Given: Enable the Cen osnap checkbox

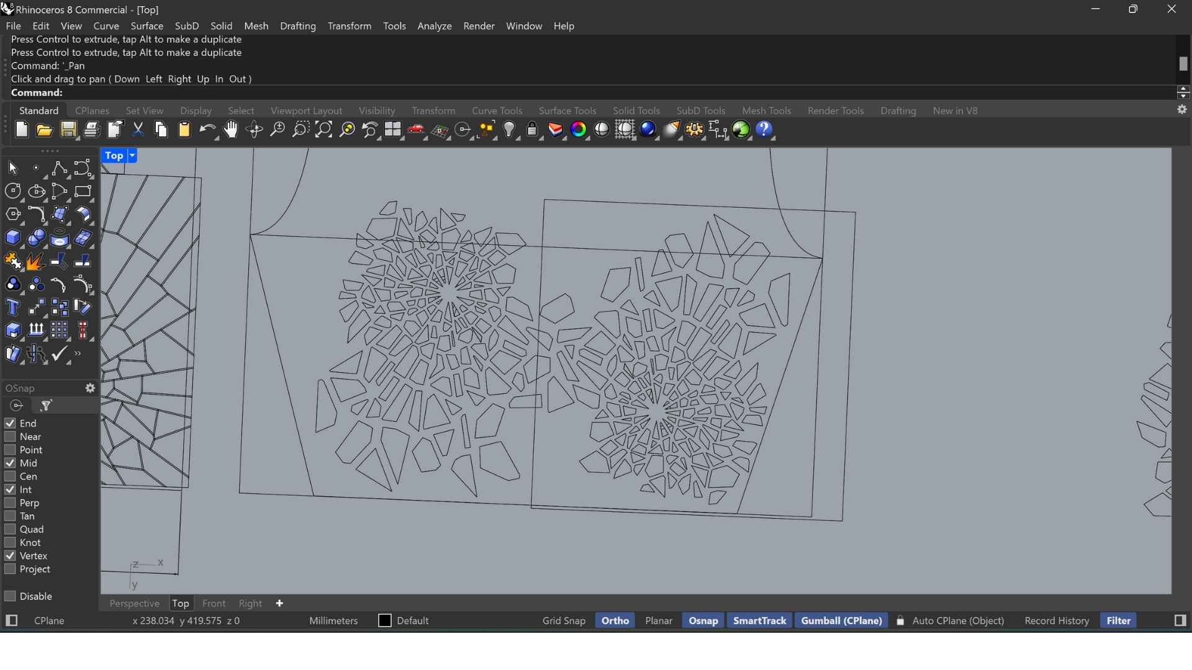Looking at the screenshot, I should 10,477.
